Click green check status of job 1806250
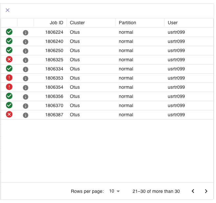The height and width of the screenshot is (203, 216). (9, 50)
